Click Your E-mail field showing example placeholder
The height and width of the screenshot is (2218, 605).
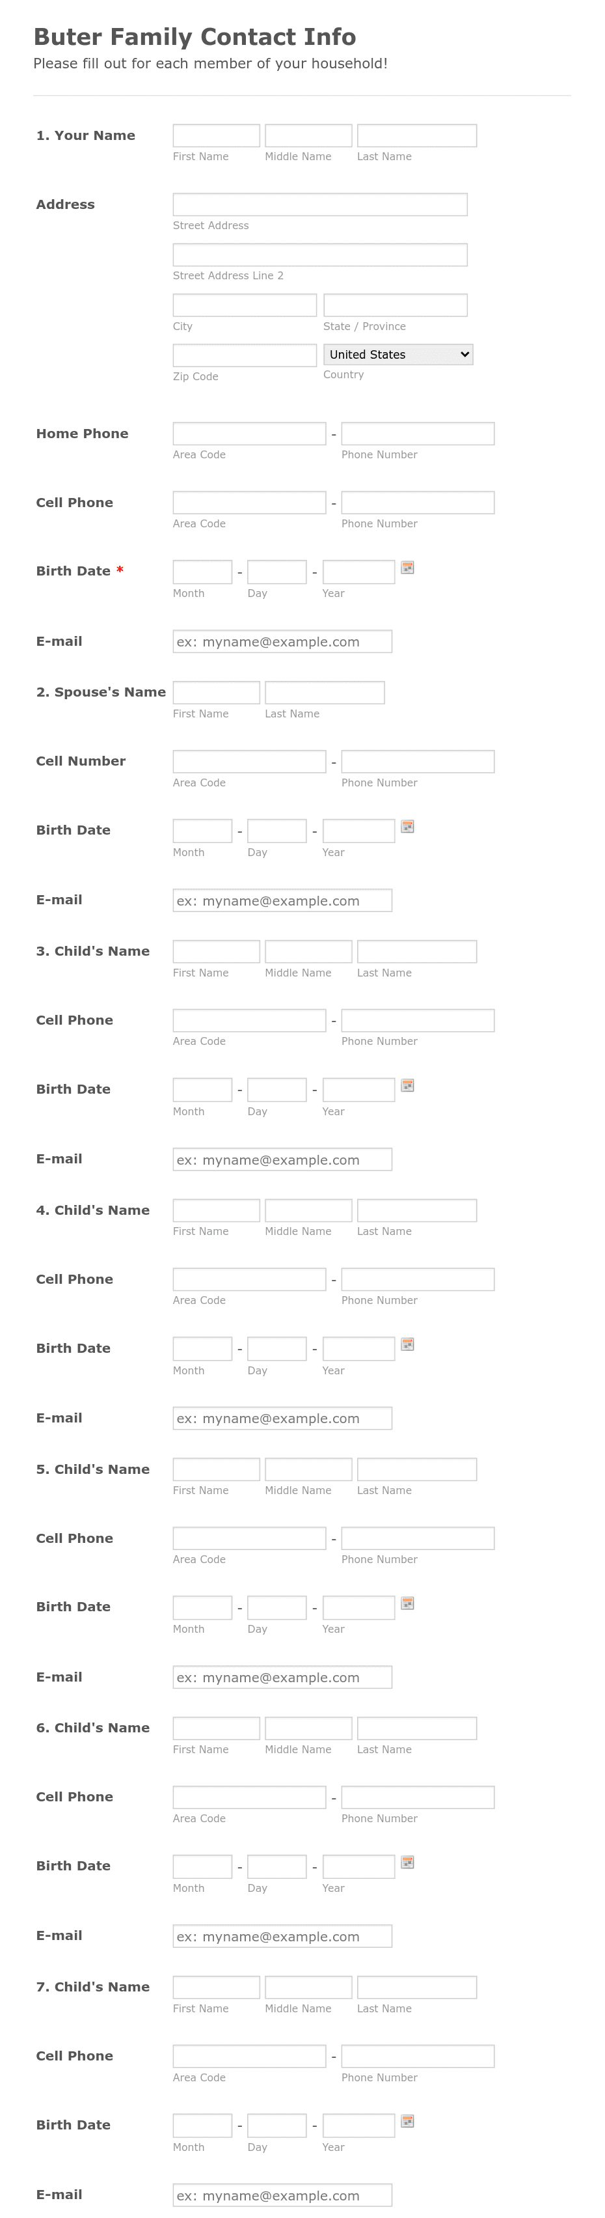tap(282, 641)
